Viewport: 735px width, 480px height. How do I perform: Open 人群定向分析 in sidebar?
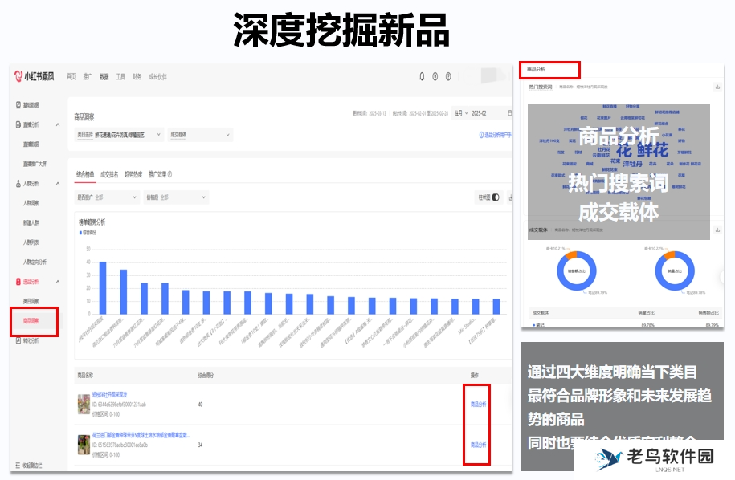pos(35,262)
